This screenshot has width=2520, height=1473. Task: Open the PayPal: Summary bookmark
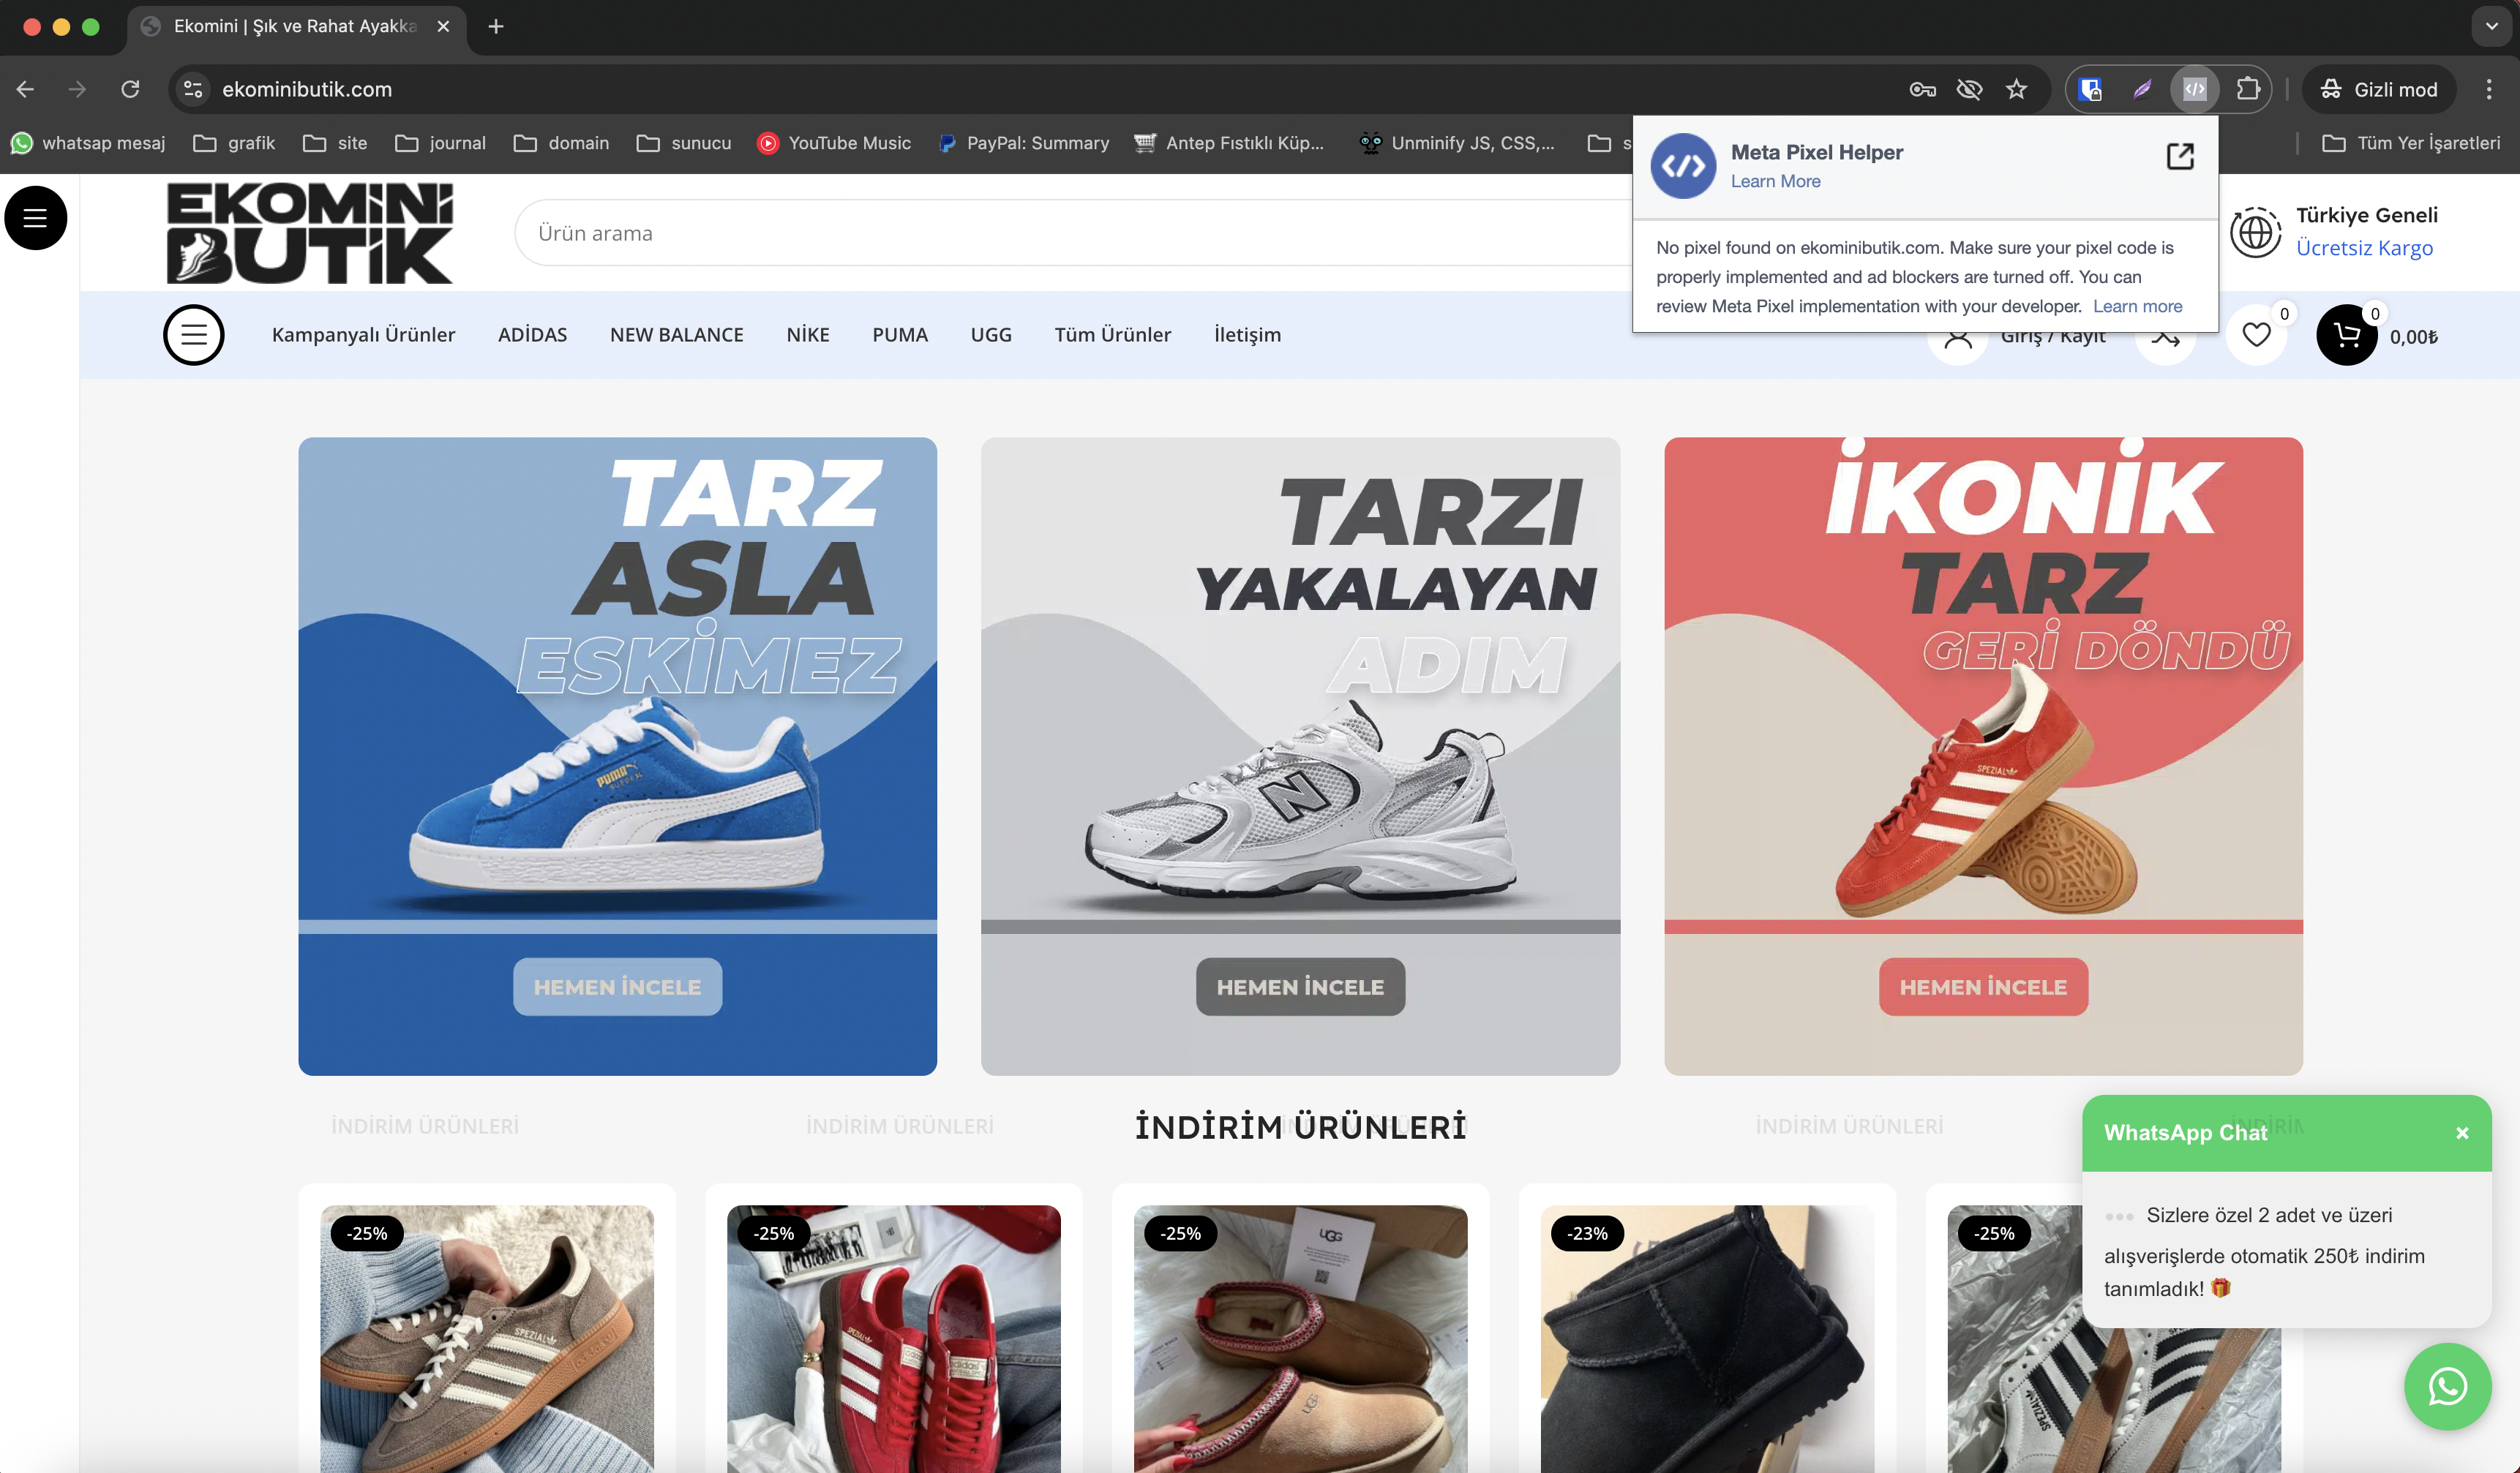tap(1024, 143)
